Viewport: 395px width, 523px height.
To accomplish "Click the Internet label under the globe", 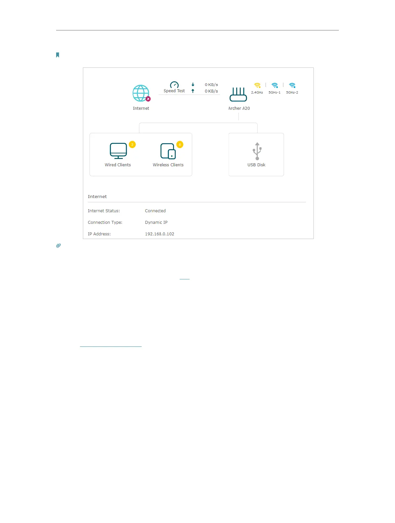I will click(x=141, y=108).
